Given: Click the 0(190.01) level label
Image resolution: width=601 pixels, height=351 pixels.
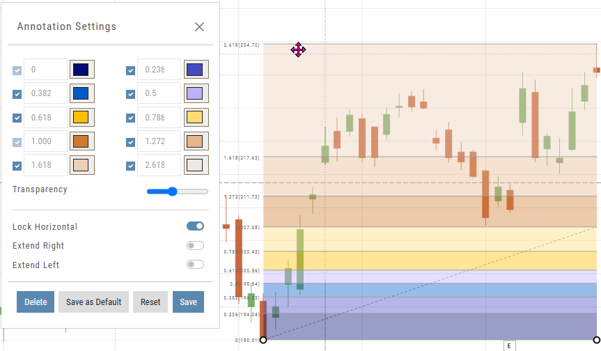Looking at the screenshot, I should click(247, 340).
